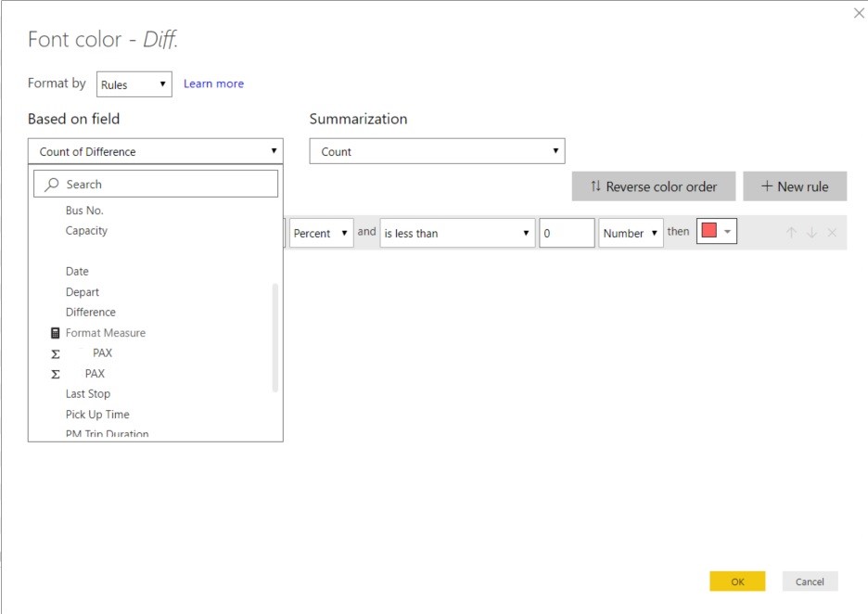Select the Last Stop field
Image resolution: width=868 pixels, height=614 pixels.
87,393
